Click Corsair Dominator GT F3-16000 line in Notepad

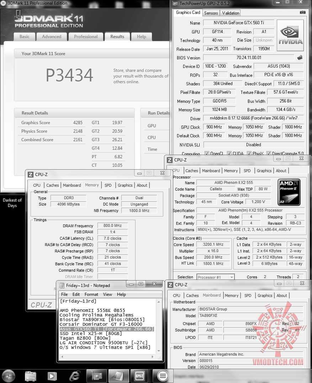pyautogui.click(x=101, y=324)
